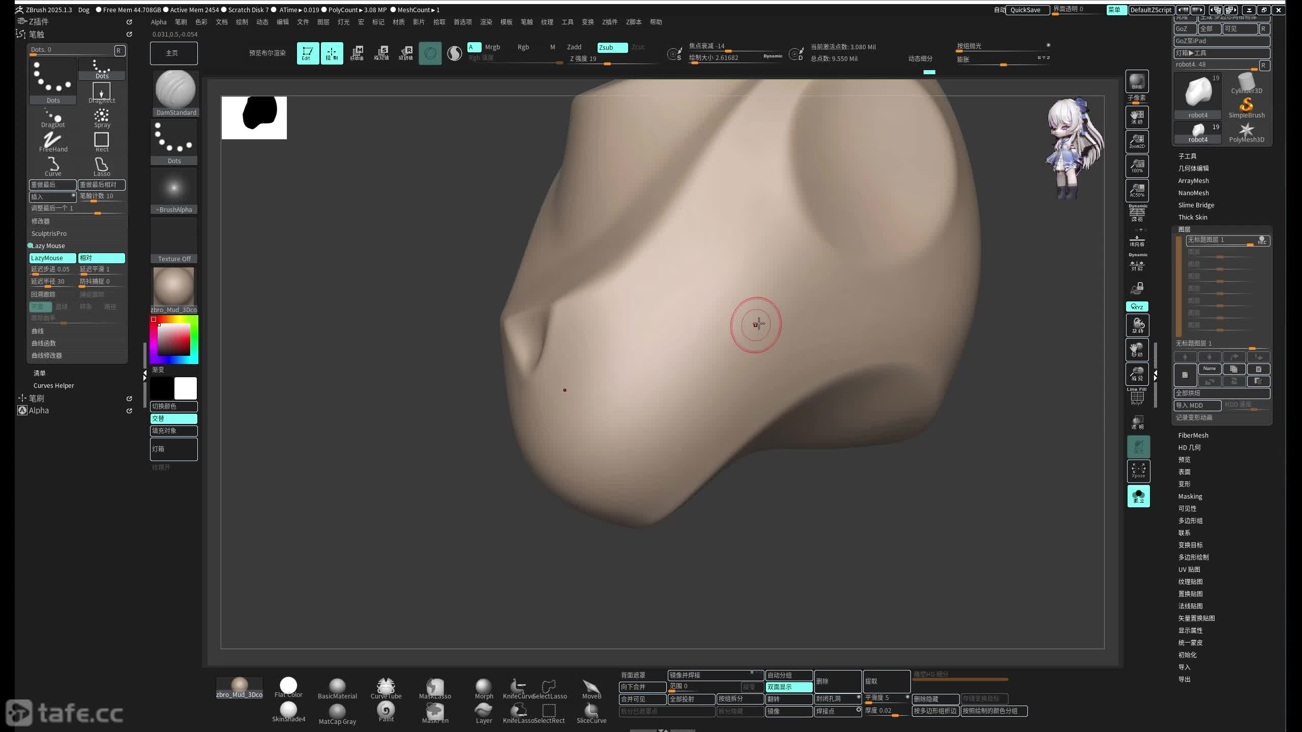This screenshot has height=732, width=1302.
Task: Click the Xpose icon
Action: [1138, 471]
